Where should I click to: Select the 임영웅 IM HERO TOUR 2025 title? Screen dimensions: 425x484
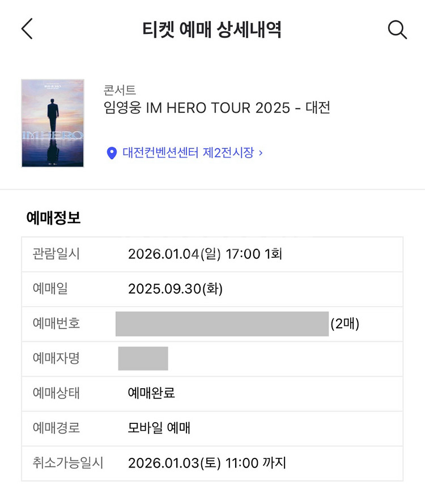[217, 108]
